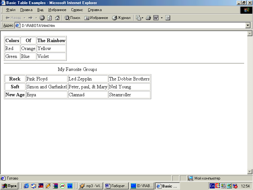The width and height of the screenshot is (253, 190).
Task: Click the Refresh page icon
Action: (x=50, y=18)
